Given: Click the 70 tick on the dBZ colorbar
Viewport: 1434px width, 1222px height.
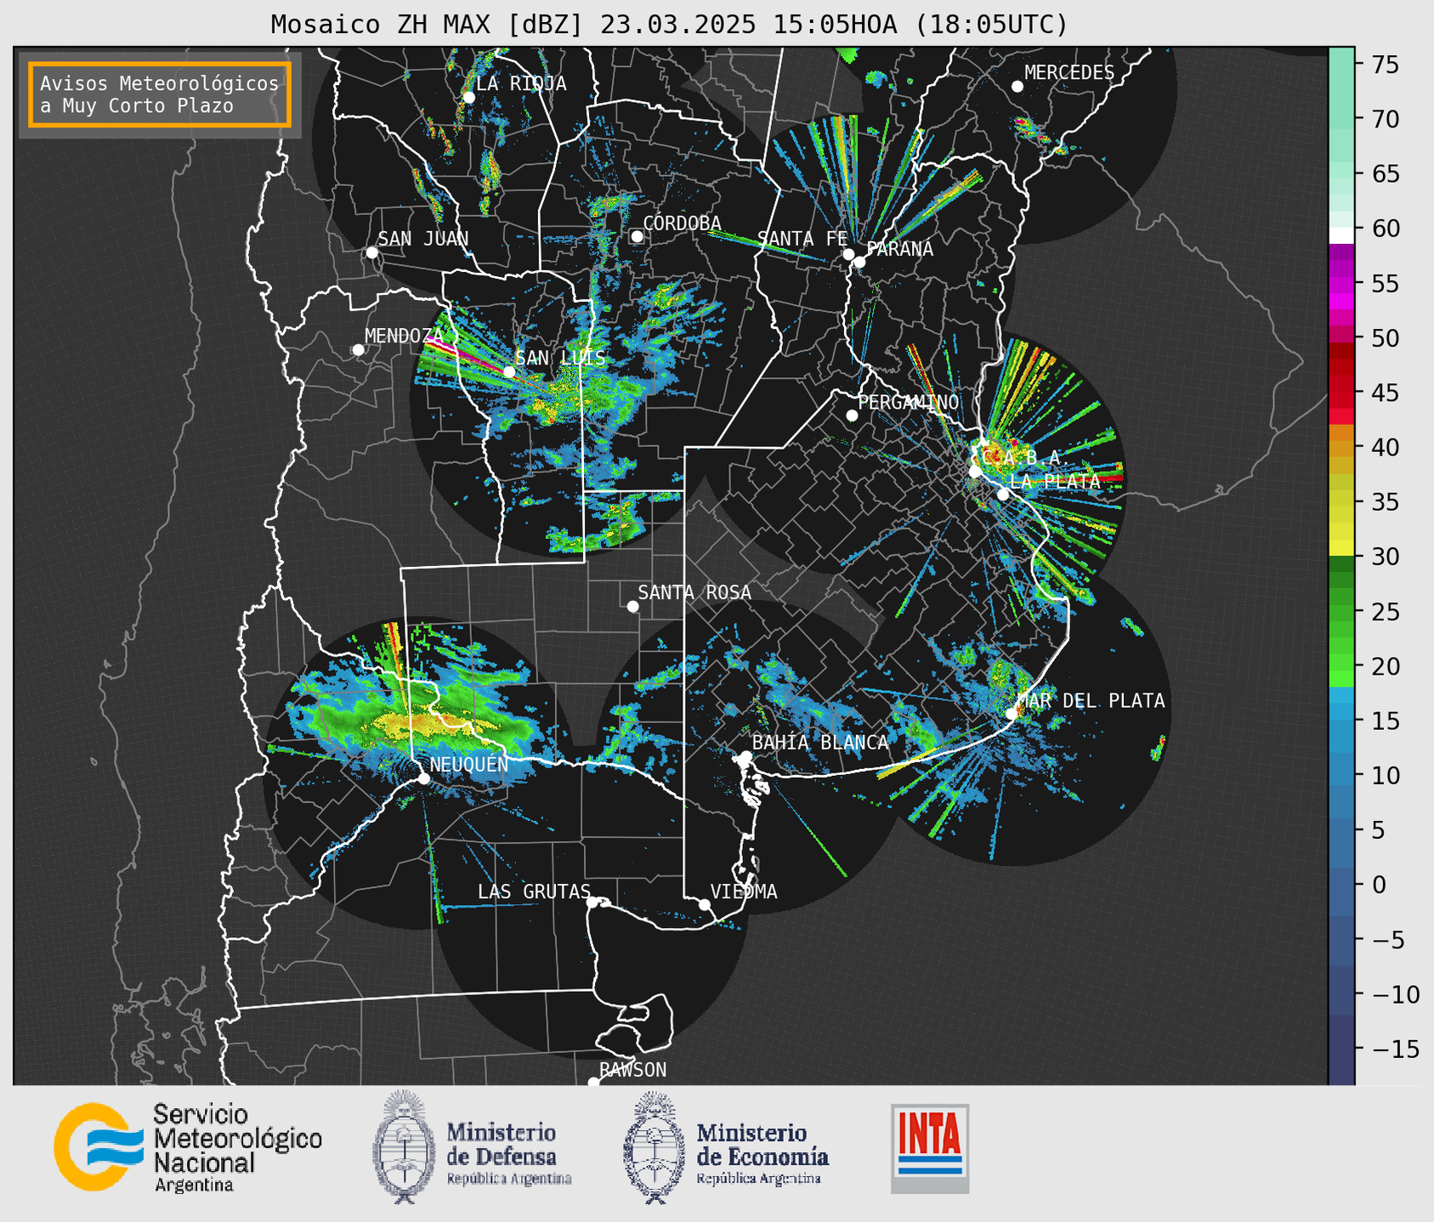Looking at the screenshot, I should click(1385, 119).
